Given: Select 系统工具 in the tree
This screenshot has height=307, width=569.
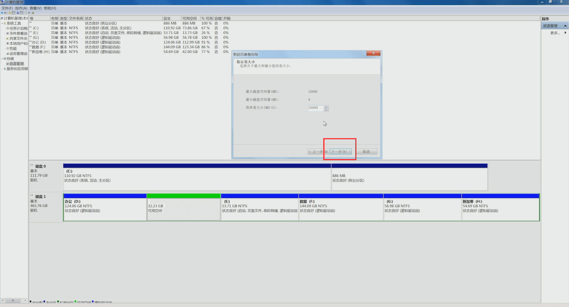Looking at the screenshot, I should click(13, 23).
